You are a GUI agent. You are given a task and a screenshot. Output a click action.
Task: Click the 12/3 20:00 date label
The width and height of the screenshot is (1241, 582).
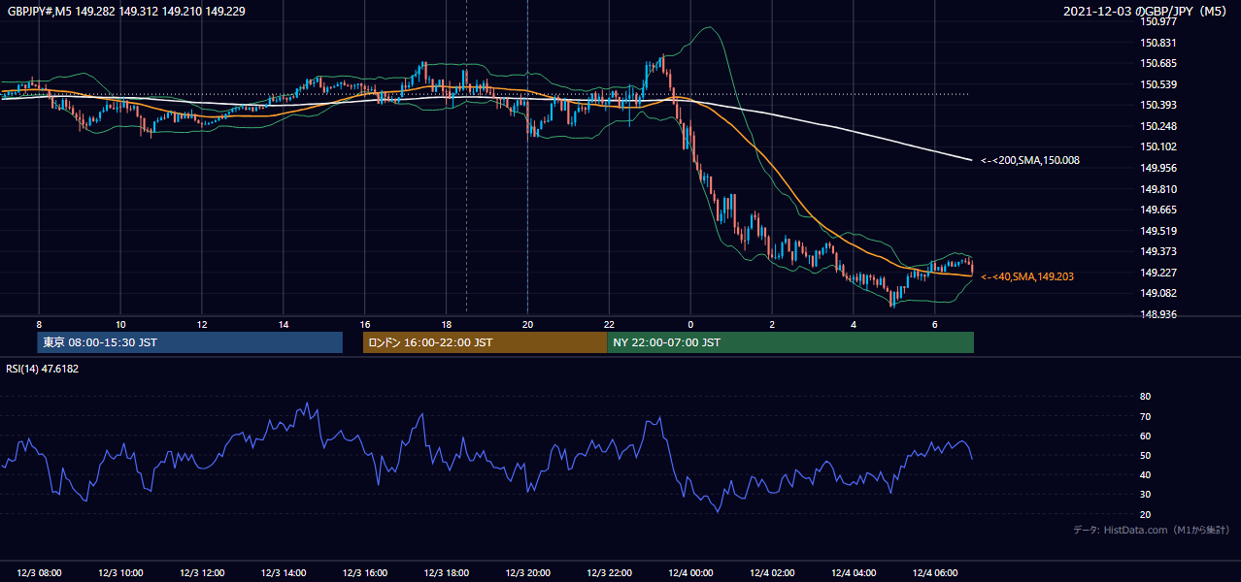coord(527,573)
